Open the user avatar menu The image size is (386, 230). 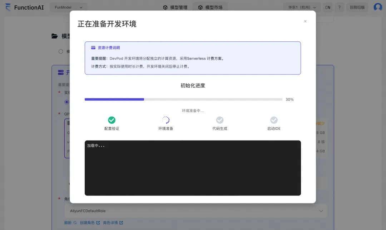tap(378, 7)
